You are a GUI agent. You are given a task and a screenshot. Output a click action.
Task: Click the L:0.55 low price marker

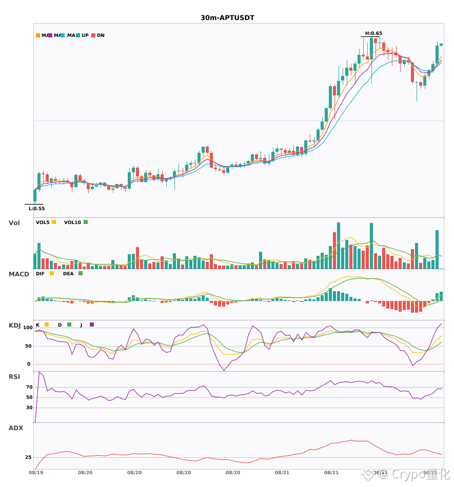click(x=36, y=209)
